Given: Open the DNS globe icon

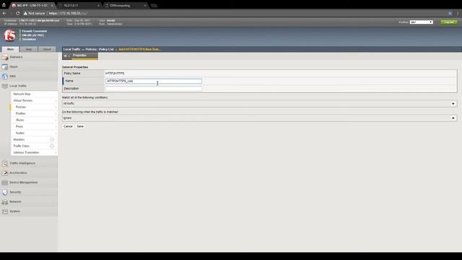Looking at the screenshot, I should pos(5,77).
